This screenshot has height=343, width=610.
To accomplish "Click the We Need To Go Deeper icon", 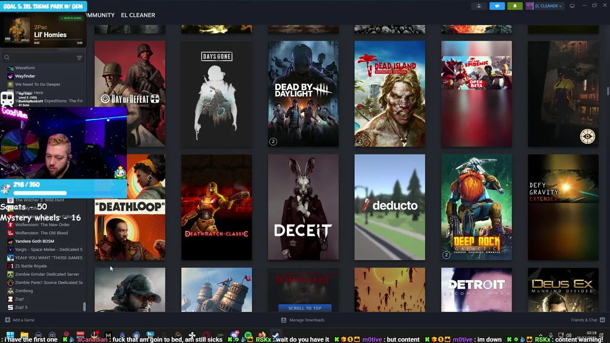I will [x=10, y=84].
